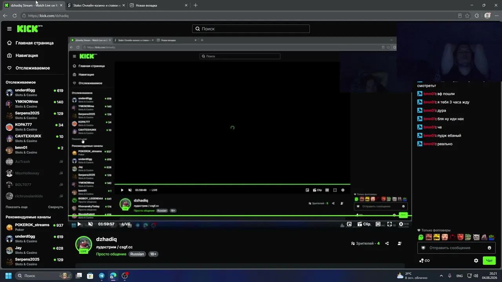Image resolution: width=502 pixels, height=282 pixels.
Task: Open Отслеживаемое in the sidebar
Action: [33, 68]
